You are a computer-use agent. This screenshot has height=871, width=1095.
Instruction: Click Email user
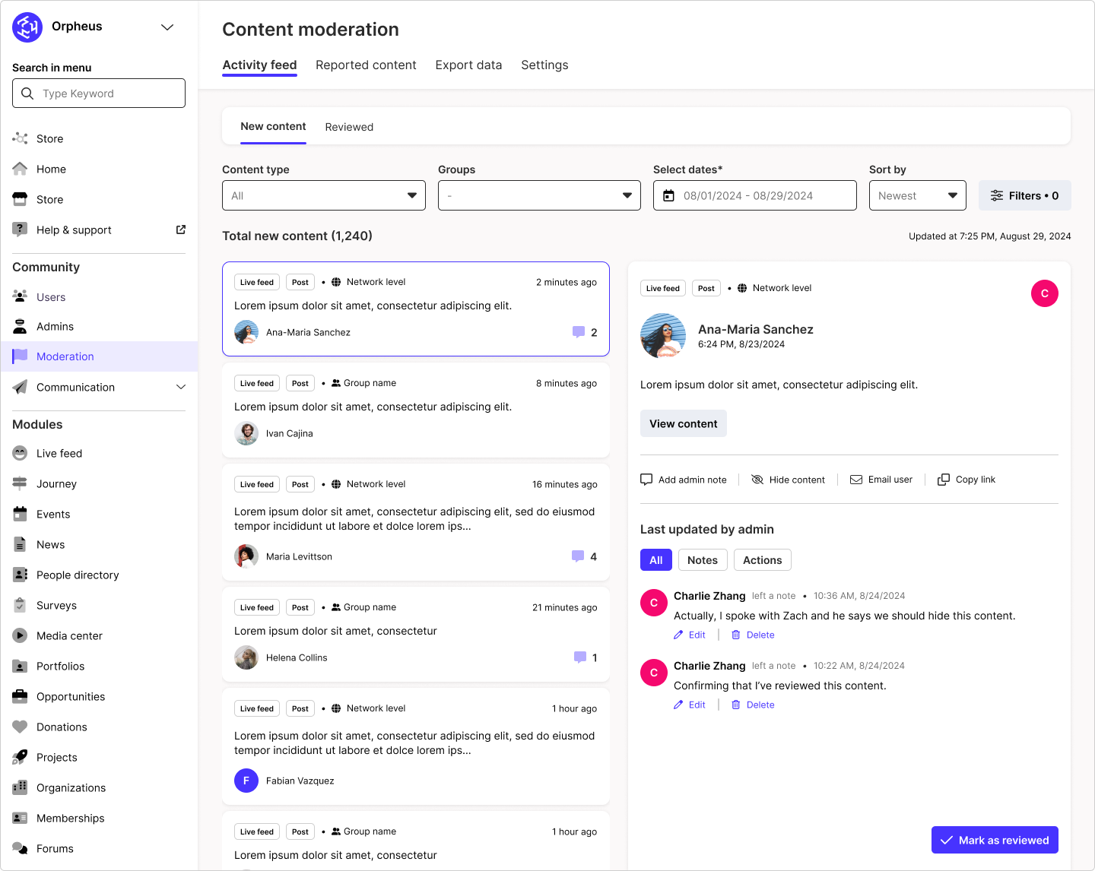point(881,480)
